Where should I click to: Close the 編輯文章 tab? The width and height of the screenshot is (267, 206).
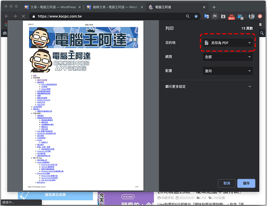tap(142, 7)
